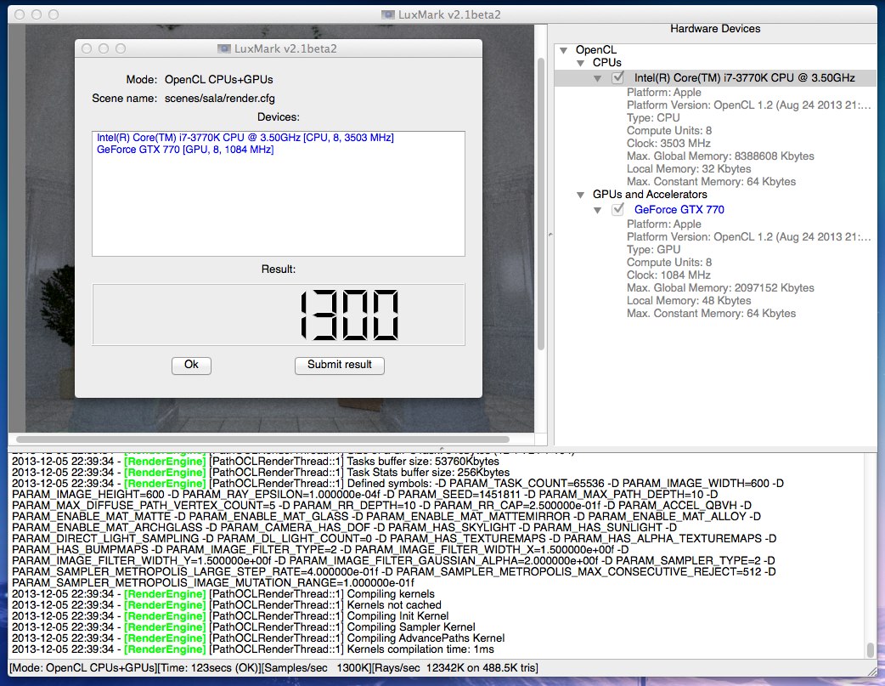
Task: Click the GeForce GTX 770 entry in the Devices list
Action: coord(185,149)
